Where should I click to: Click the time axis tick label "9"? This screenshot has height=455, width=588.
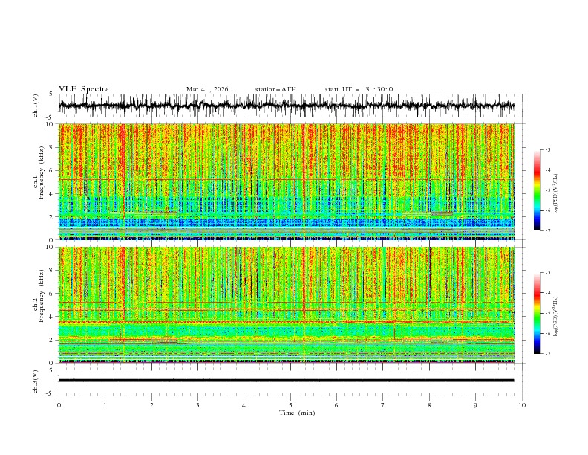(475, 405)
